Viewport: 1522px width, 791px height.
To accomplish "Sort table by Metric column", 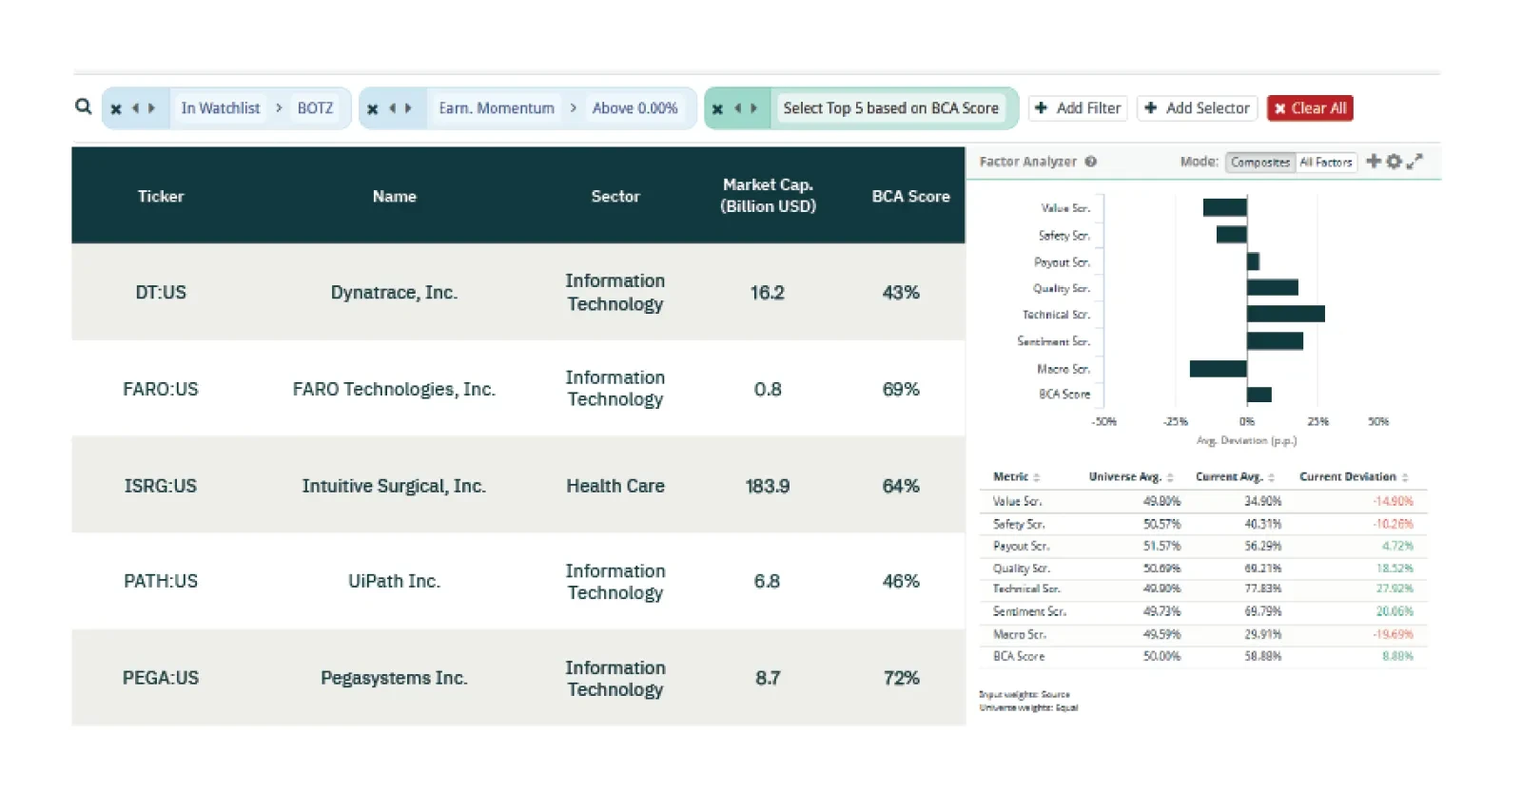I will coord(1016,477).
